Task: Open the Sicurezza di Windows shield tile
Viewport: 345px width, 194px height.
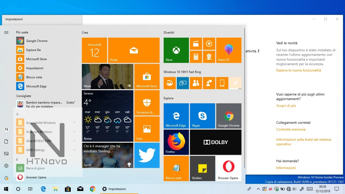Action: [147, 103]
